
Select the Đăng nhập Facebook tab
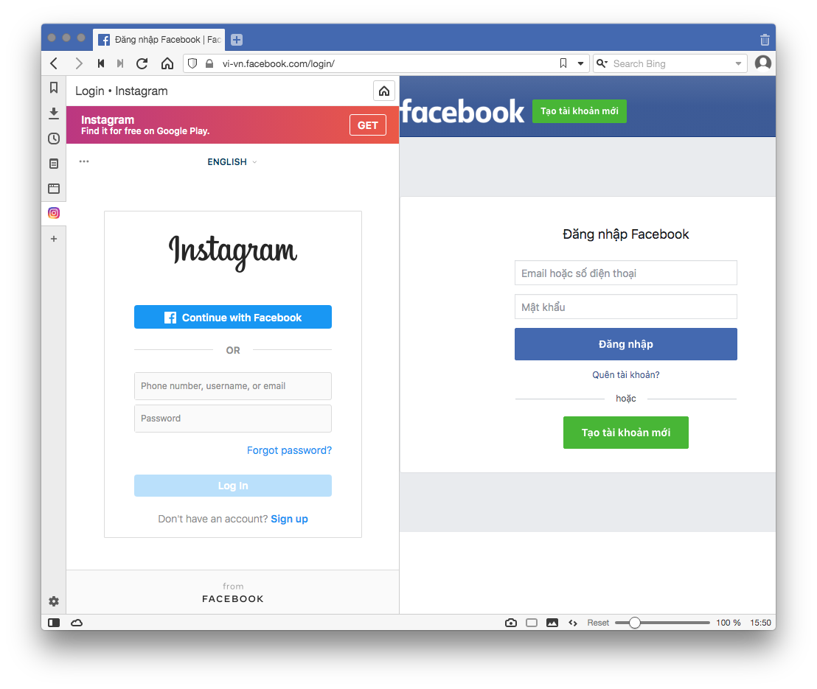159,40
